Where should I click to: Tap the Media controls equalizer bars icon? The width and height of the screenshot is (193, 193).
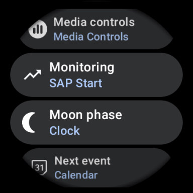[38, 29]
